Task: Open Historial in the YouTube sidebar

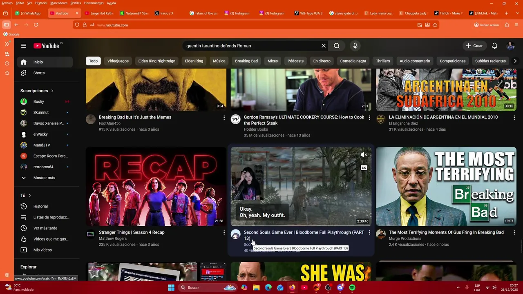Action: click(x=45, y=207)
